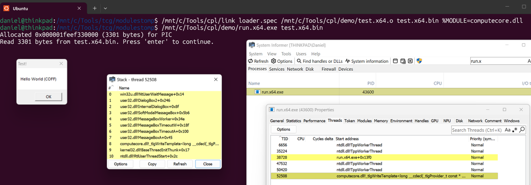Open Performance tab in Properties window
Screen dimensions: 531x185
[314, 121]
